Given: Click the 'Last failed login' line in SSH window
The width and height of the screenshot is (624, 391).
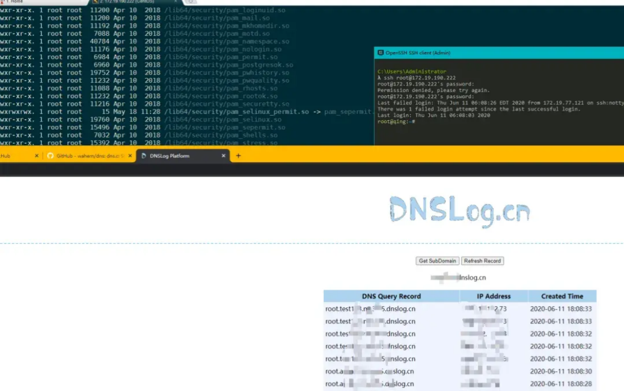Looking at the screenshot, I should [501, 103].
